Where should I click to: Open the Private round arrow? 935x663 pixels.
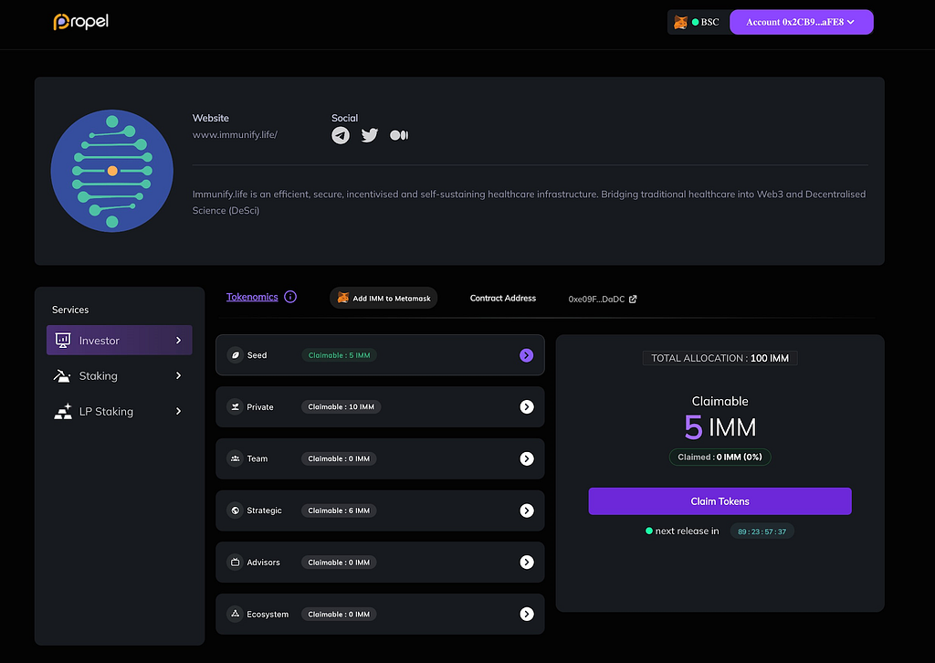[x=527, y=406]
